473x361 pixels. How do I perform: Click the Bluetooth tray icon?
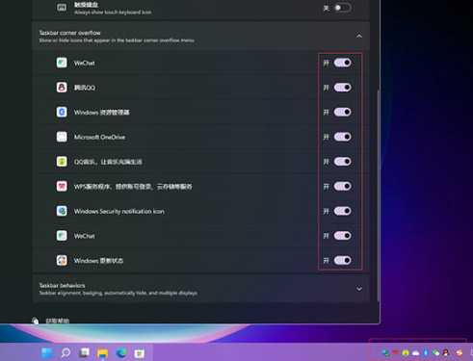[x=426, y=353]
